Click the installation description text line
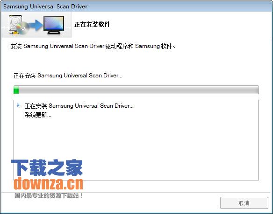Viewport: 273px width, 214px height. [x=93, y=46]
